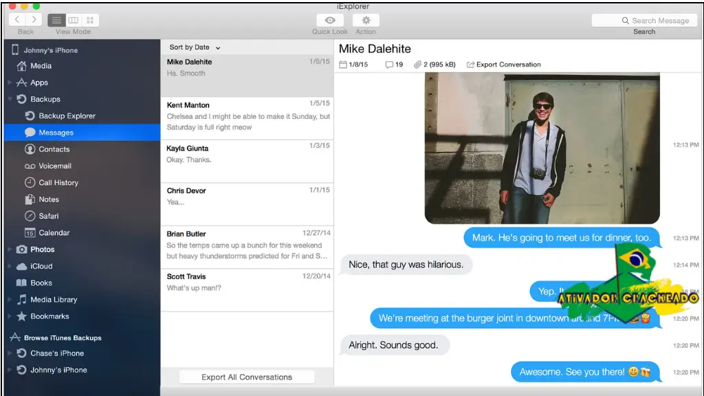Select Mike Dalehite conversation in list
The height and width of the screenshot is (396, 704).
tap(247, 76)
